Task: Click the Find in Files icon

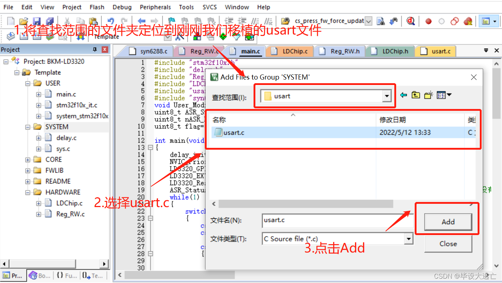Action: click(x=286, y=21)
